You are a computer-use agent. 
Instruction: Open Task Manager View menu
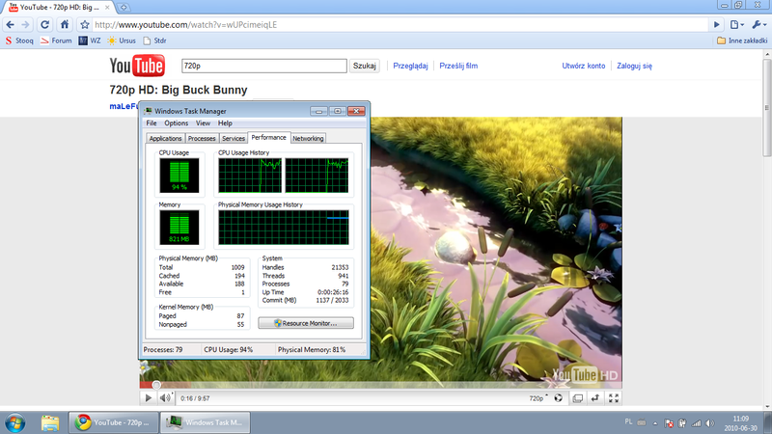[203, 123]
